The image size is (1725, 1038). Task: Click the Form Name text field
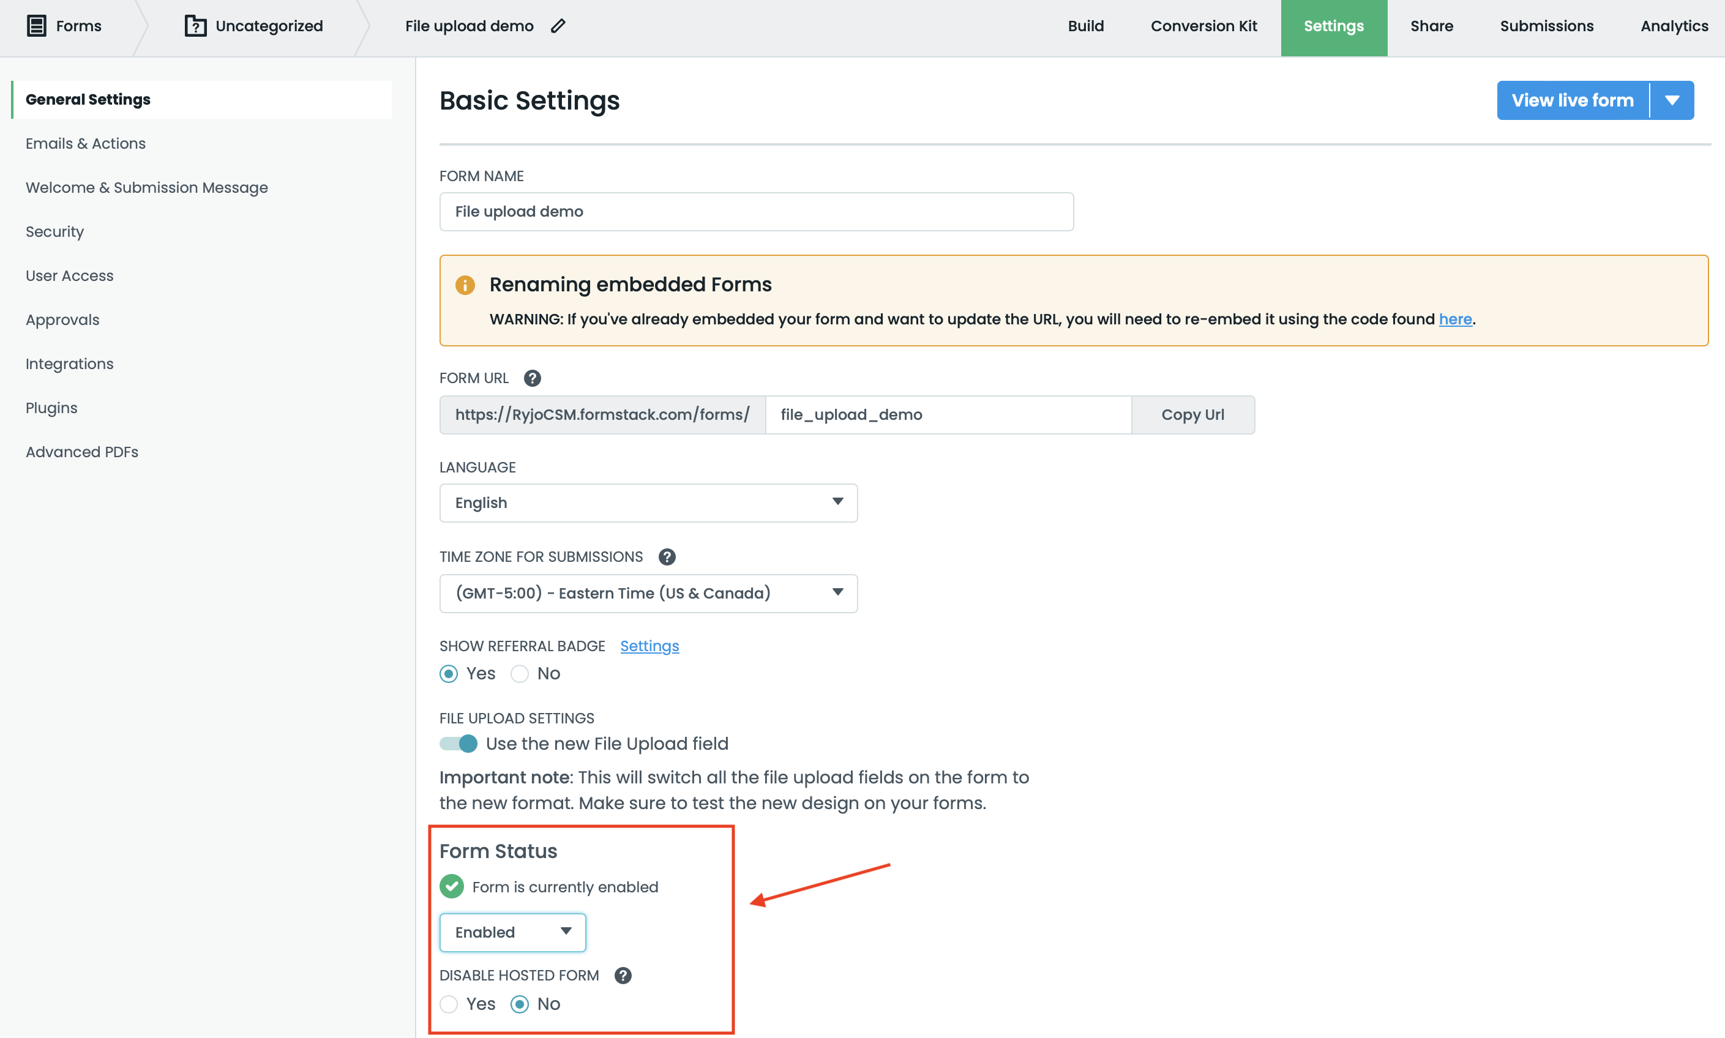click(x=755, y=212)
